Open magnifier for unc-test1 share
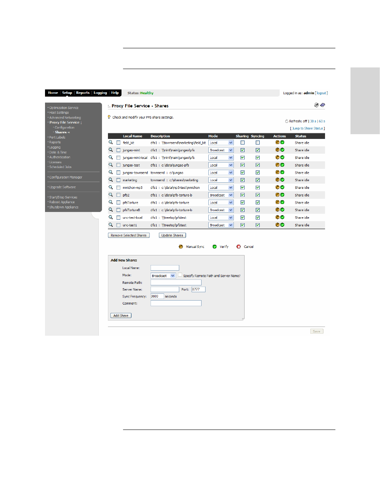Viewport: 380px width, 493px height. 111,225
